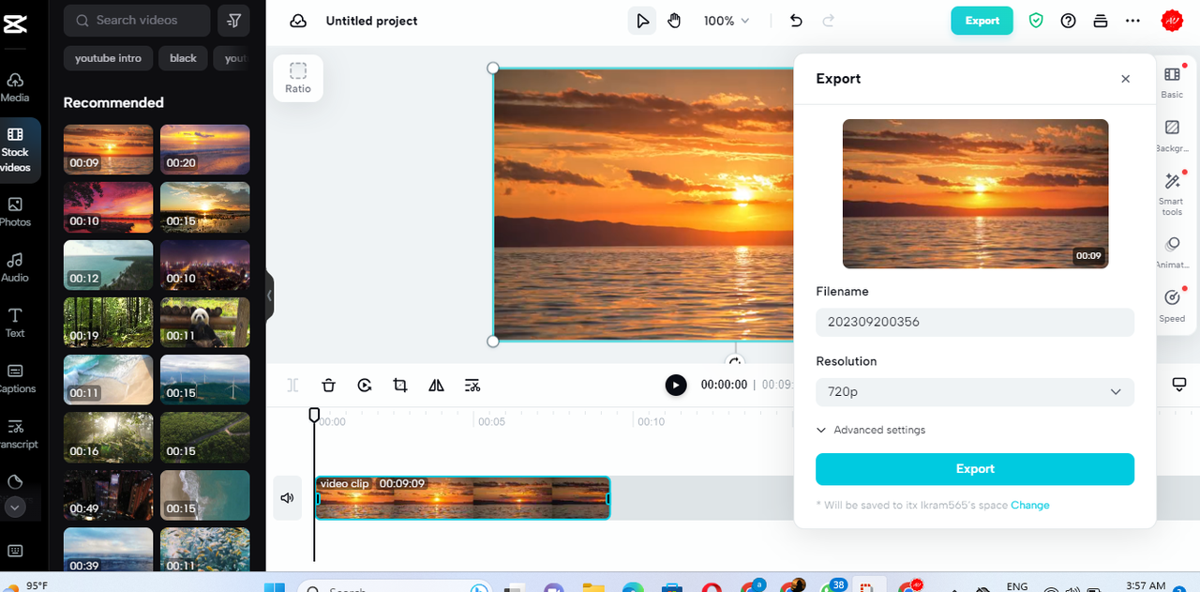Viewport: 1200px width, 592px height.
Task: Select the 'black' search tag
Action: click(x=183, y=58)
